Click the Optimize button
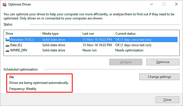The image size is (183, 106). tap(163, 62)
